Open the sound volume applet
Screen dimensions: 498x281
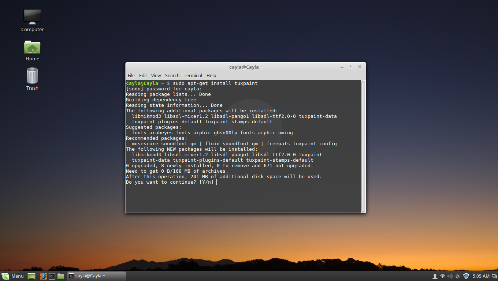450,276
